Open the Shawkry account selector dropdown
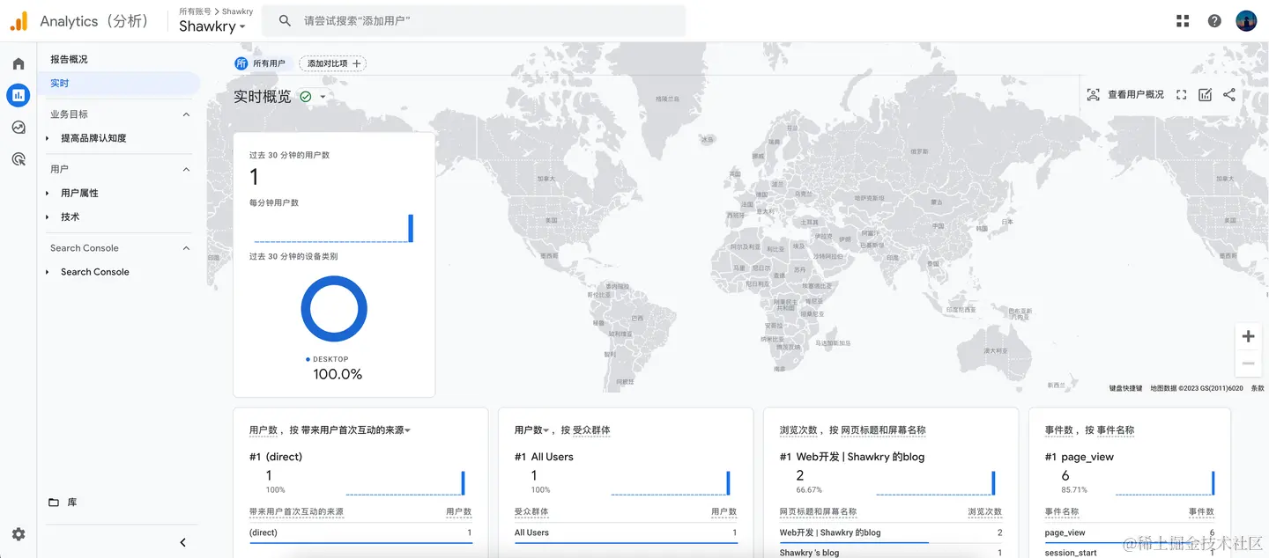The image size is (1269, 558). (x=212, y=26)
